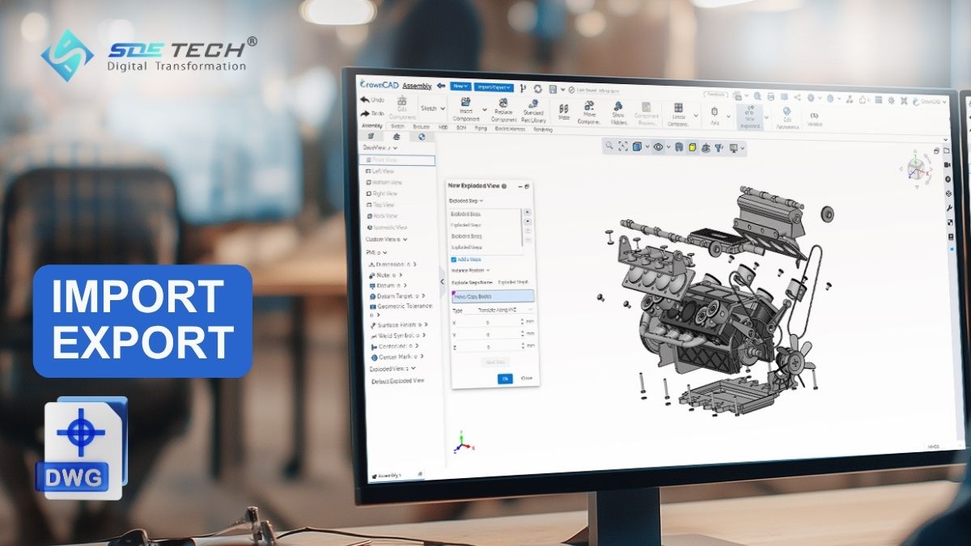Viewport: 971px width, 546px height.
Task: Expand the DispView section
Action: tap(380, 148)
